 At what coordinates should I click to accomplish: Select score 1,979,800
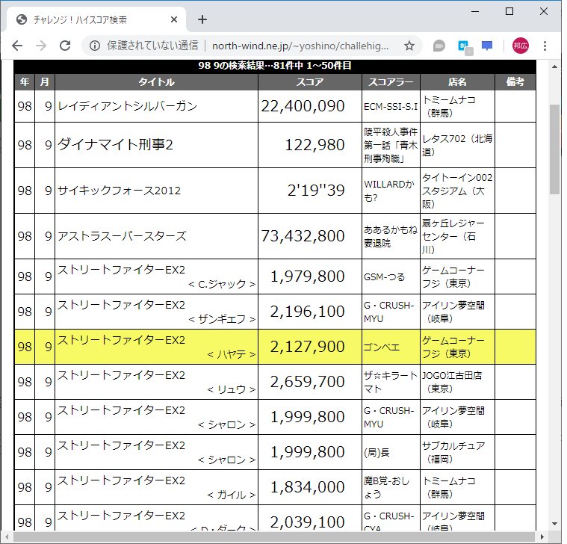point(307,276)
